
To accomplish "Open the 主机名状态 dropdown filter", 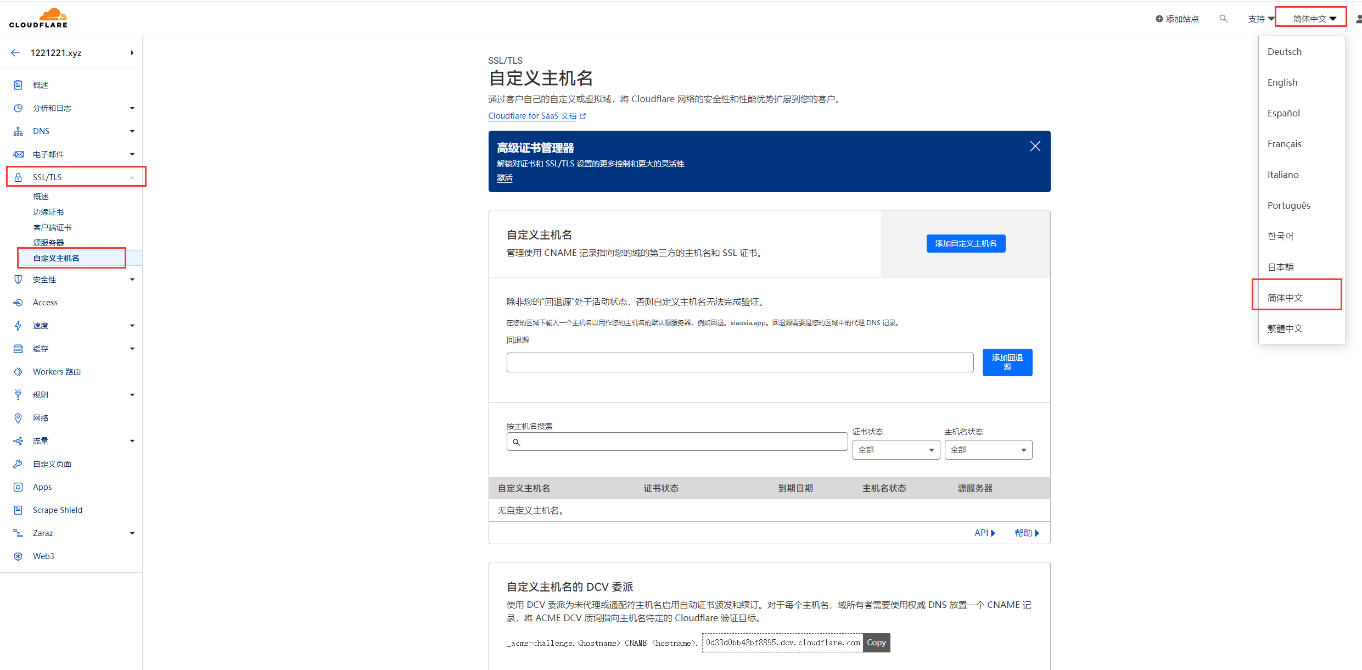I will click(x=988, y=450).
